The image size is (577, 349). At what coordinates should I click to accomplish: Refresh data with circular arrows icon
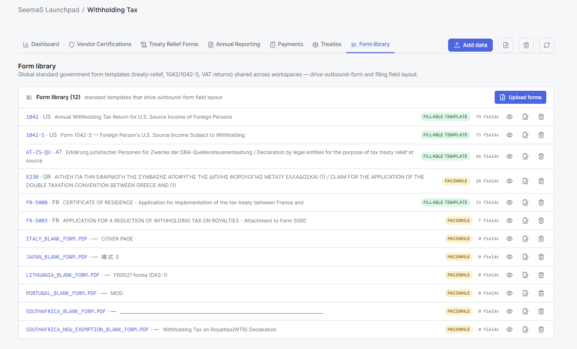[x=547, y=45]
